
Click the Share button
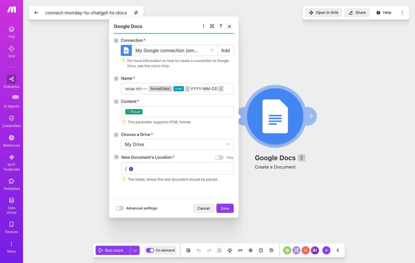[x=357, y=13]
